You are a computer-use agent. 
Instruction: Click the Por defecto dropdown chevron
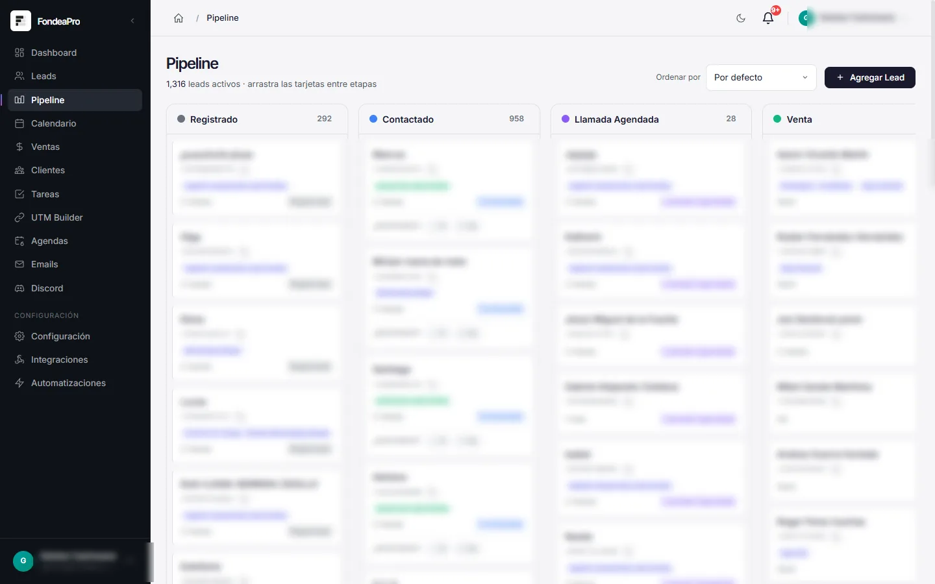click(805, 77)
